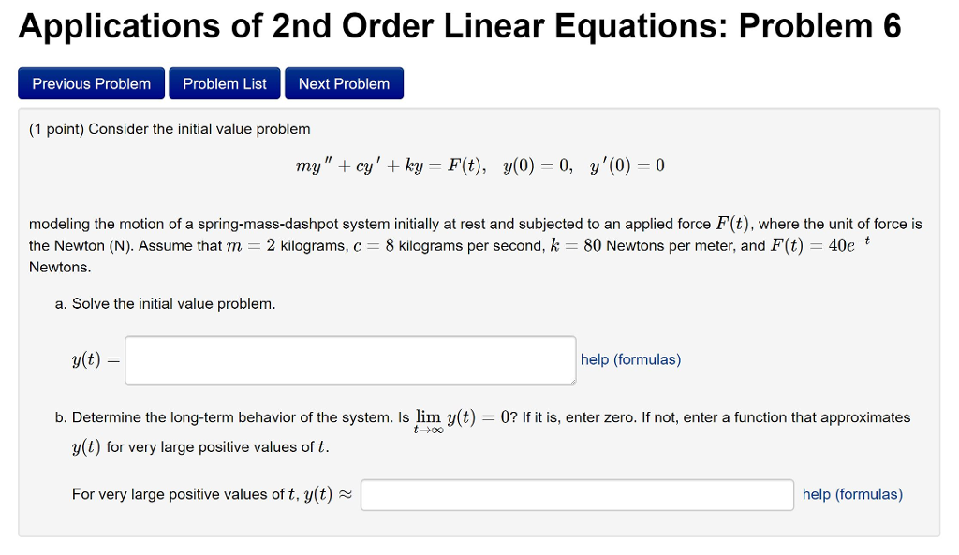The height and width of the screenshot is (555, 959).
Task: Click the Previous Problem button
Action: pos(91,83)
